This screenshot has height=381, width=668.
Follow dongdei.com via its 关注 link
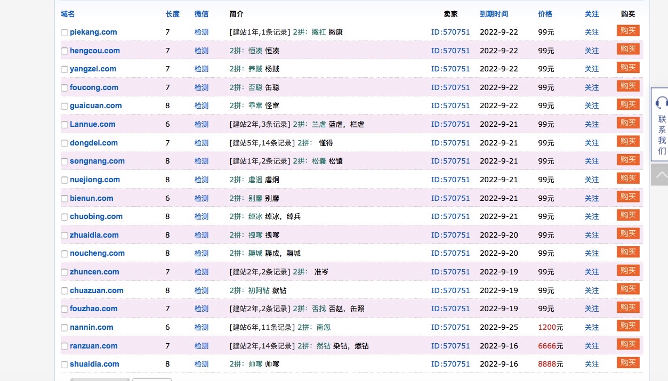click(x=591, y=143)
